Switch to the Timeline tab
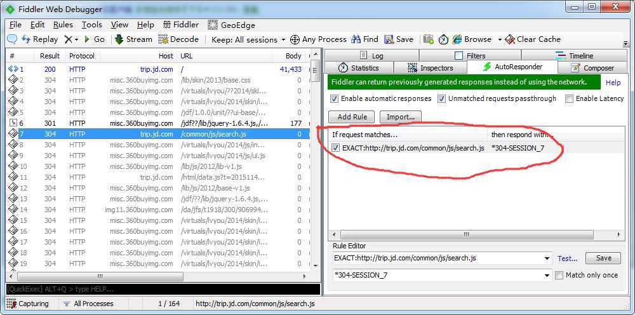 pos(574,55)
